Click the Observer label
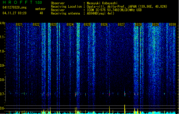 (58, 3)
